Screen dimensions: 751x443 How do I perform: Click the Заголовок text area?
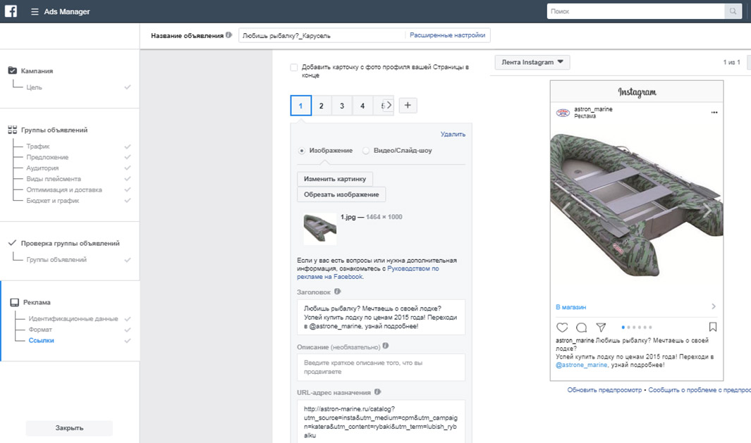(x=381, y=317)
